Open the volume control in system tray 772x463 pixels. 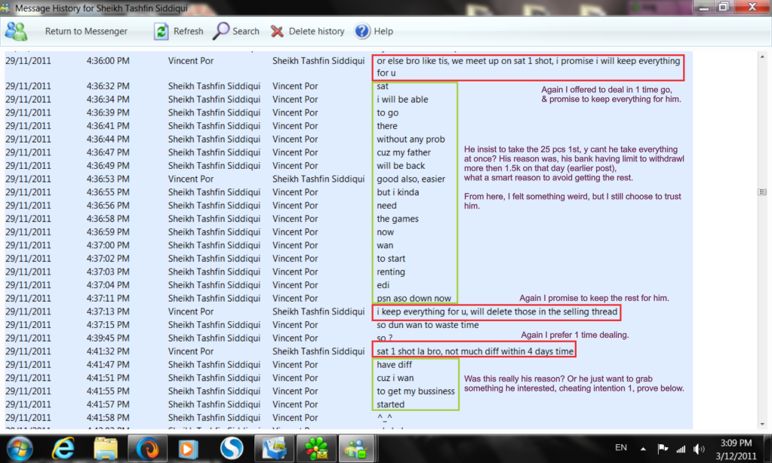700,449
